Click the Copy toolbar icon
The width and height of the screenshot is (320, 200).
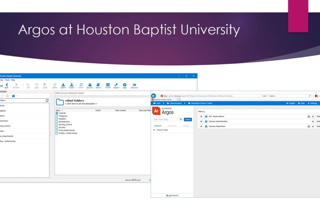point(37,86)
